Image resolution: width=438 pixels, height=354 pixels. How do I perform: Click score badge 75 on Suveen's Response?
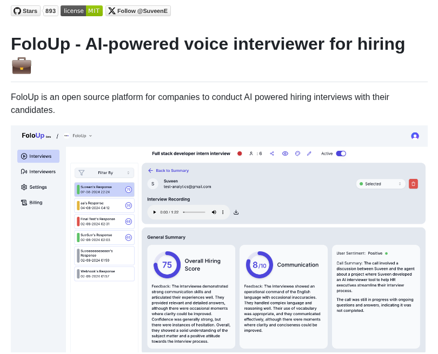128,190
